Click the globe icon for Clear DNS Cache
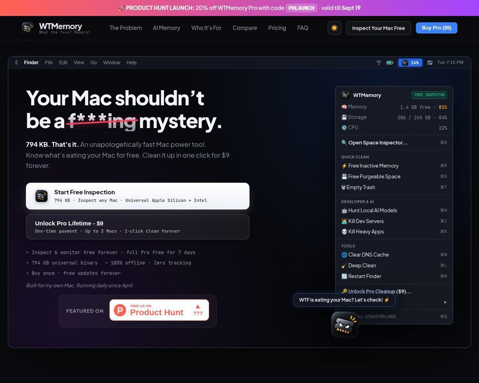The height and width of the screenshot is (383, 479). click(x=344, y=255)
